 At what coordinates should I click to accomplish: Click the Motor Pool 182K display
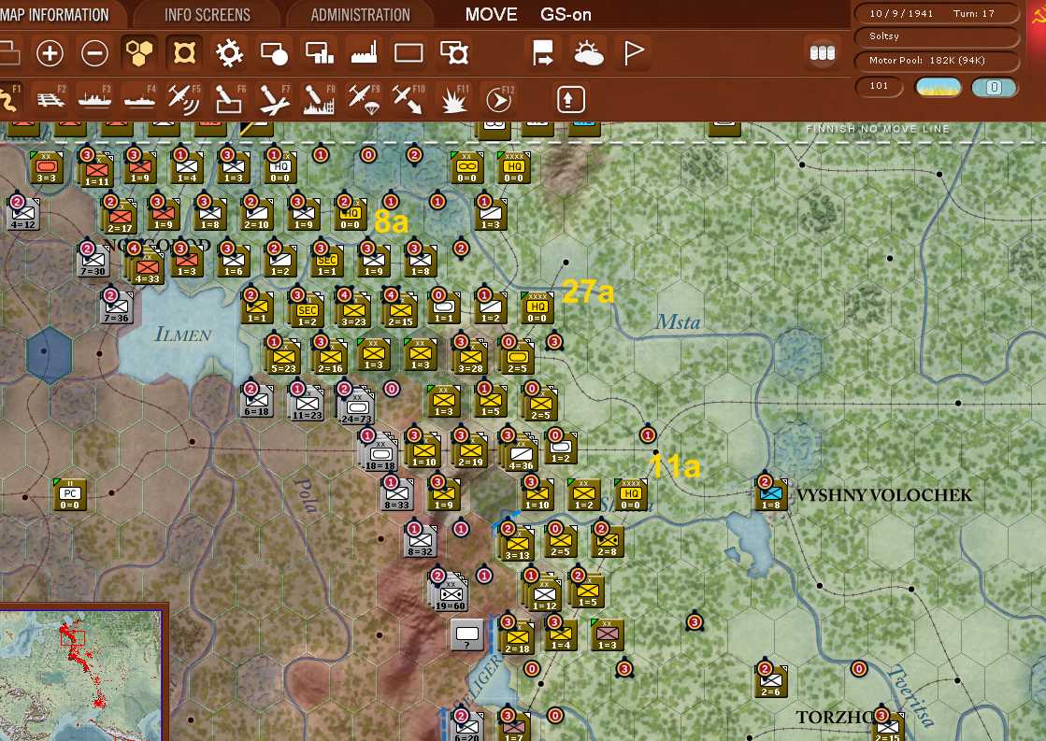pyautogui.click(x=937, y=62)
